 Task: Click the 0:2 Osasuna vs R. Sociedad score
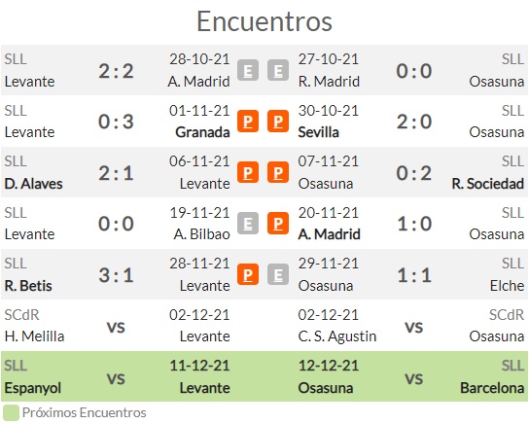[414, 173]
